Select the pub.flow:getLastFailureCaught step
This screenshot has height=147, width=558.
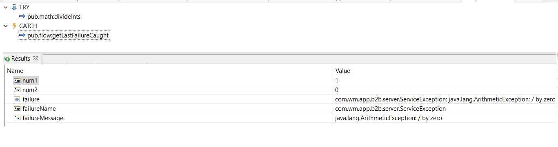pos(68,35)
